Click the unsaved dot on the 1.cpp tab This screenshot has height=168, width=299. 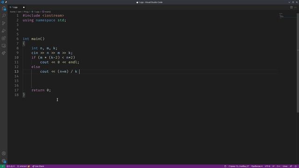coord(24,7)
